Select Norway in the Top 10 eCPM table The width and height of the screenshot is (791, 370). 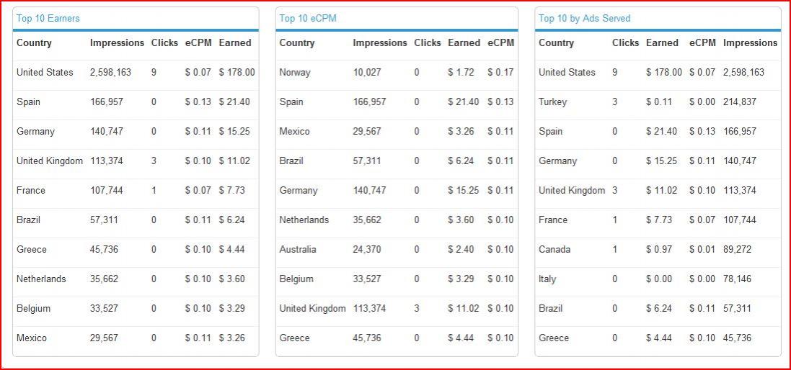pos(294,72)
